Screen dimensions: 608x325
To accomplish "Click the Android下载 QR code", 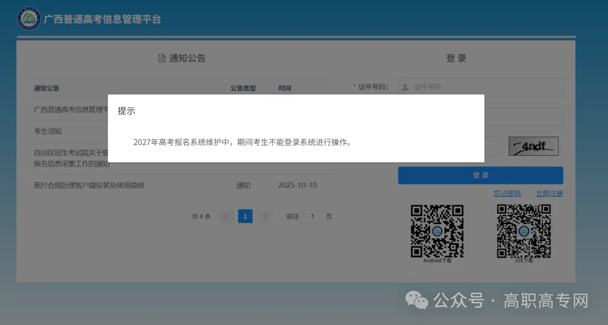I will tap(437, 231).
